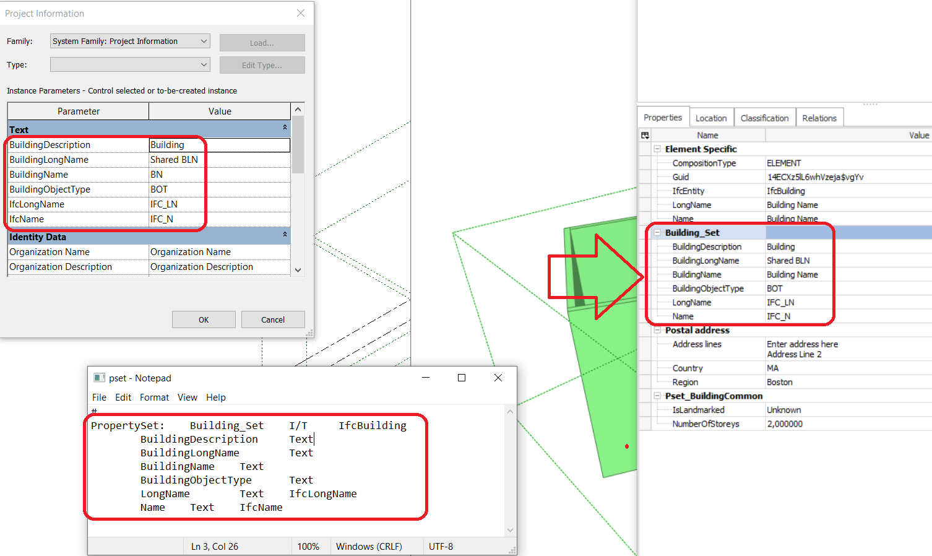Switch to the Relations tab
The height and width of the screenshot is (556, 932).
click(819, 117)
